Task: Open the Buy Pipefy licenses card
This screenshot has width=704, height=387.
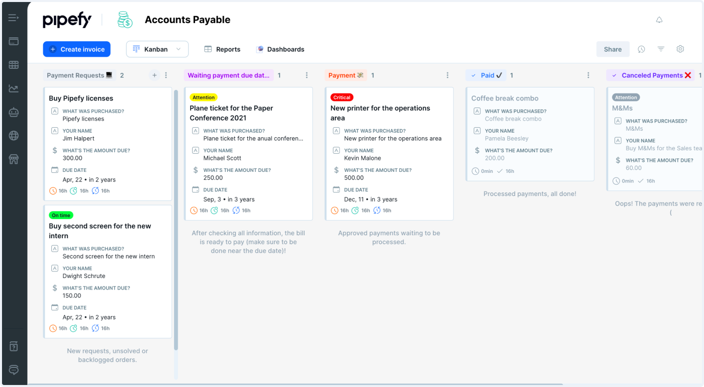Action: click(x=81, y=99)
